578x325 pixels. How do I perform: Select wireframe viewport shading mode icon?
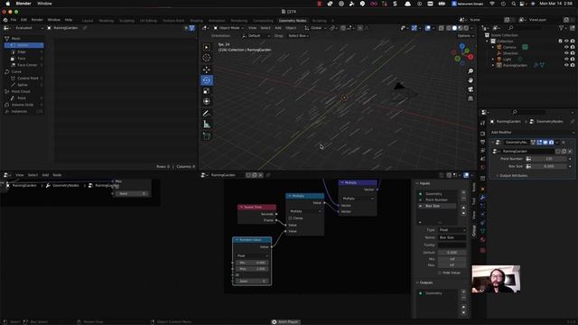[449, 28]
